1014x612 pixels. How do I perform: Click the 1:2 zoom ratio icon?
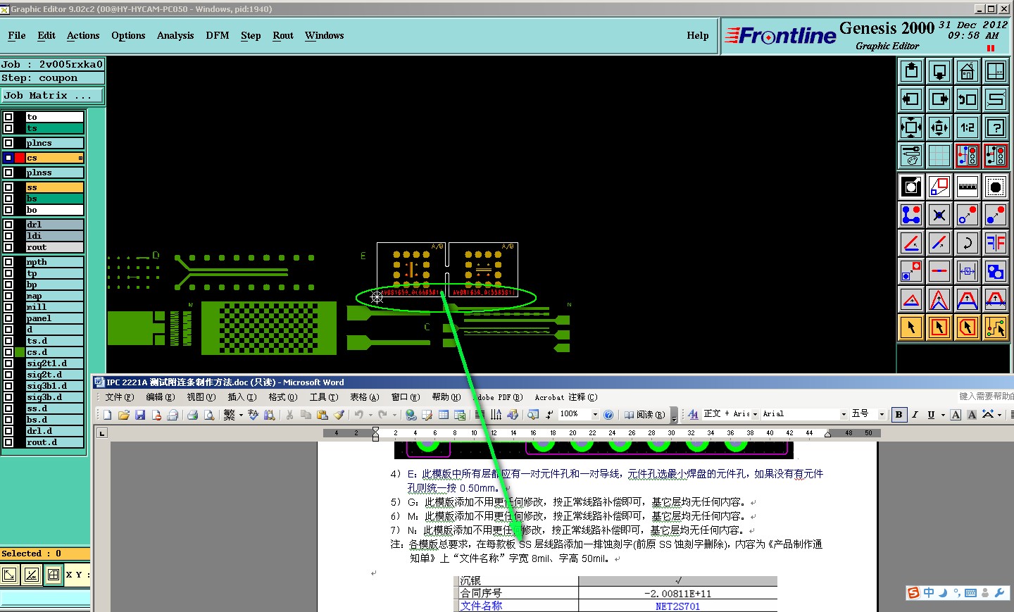point(968,127)
